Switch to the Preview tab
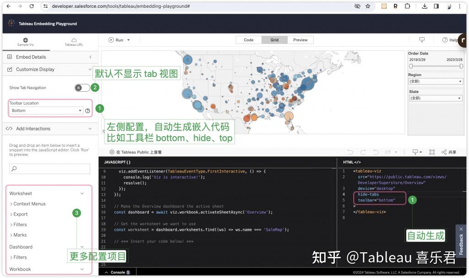This screenshot has height=278, width=469. 300,40
